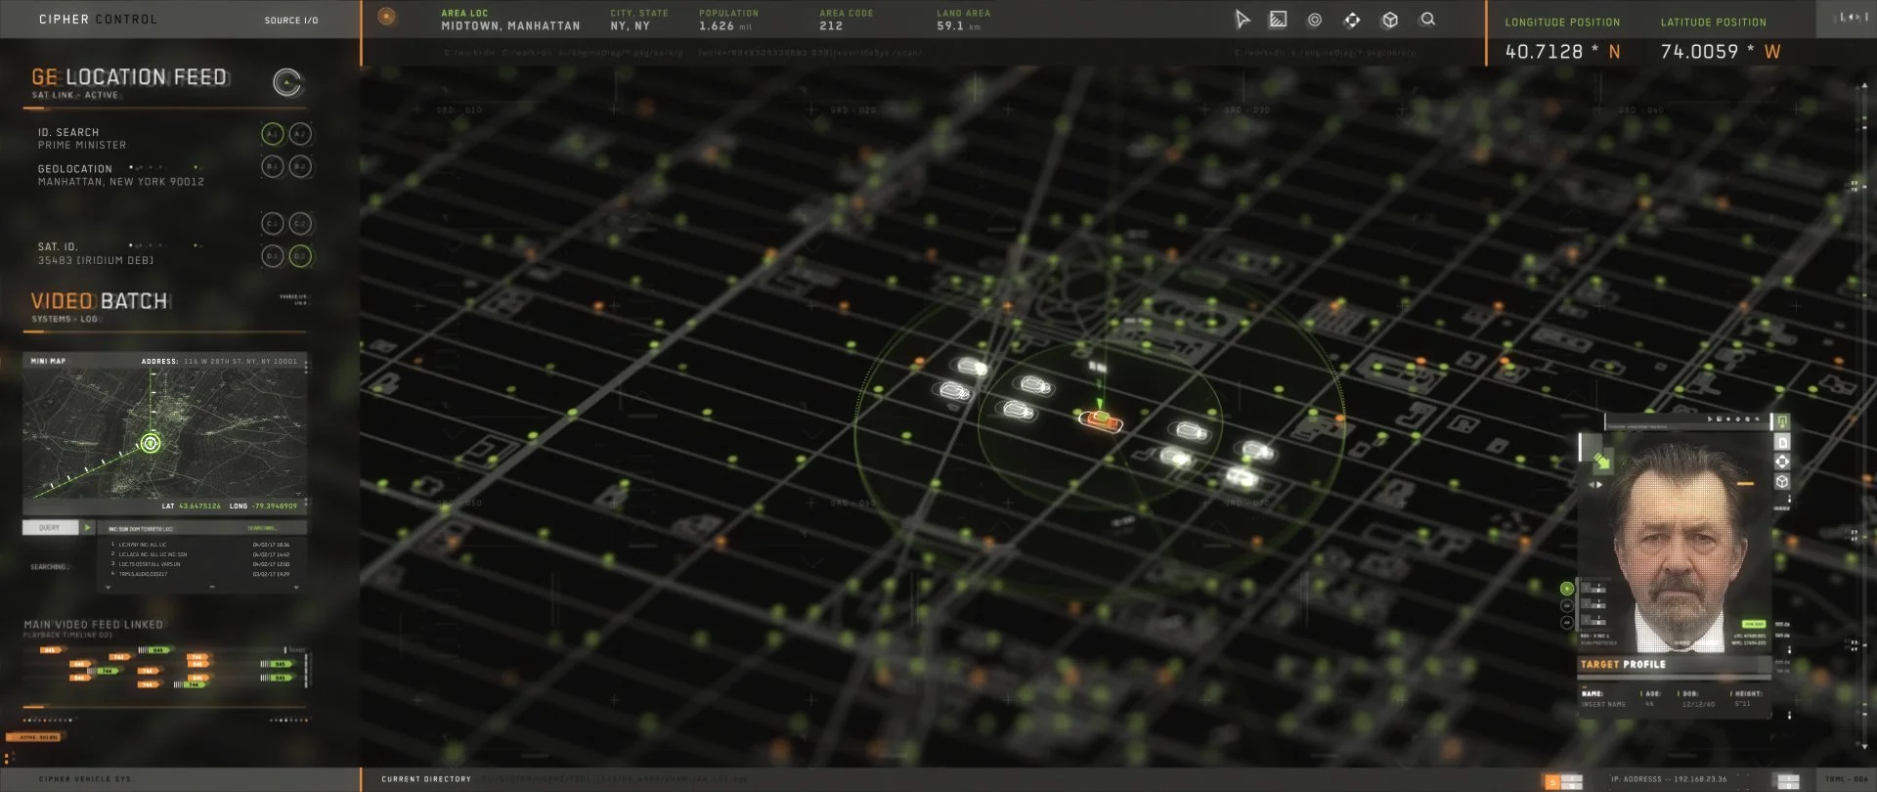
Task: Select the four-way move tool in top toolbar
Action: pos(1352,20)
